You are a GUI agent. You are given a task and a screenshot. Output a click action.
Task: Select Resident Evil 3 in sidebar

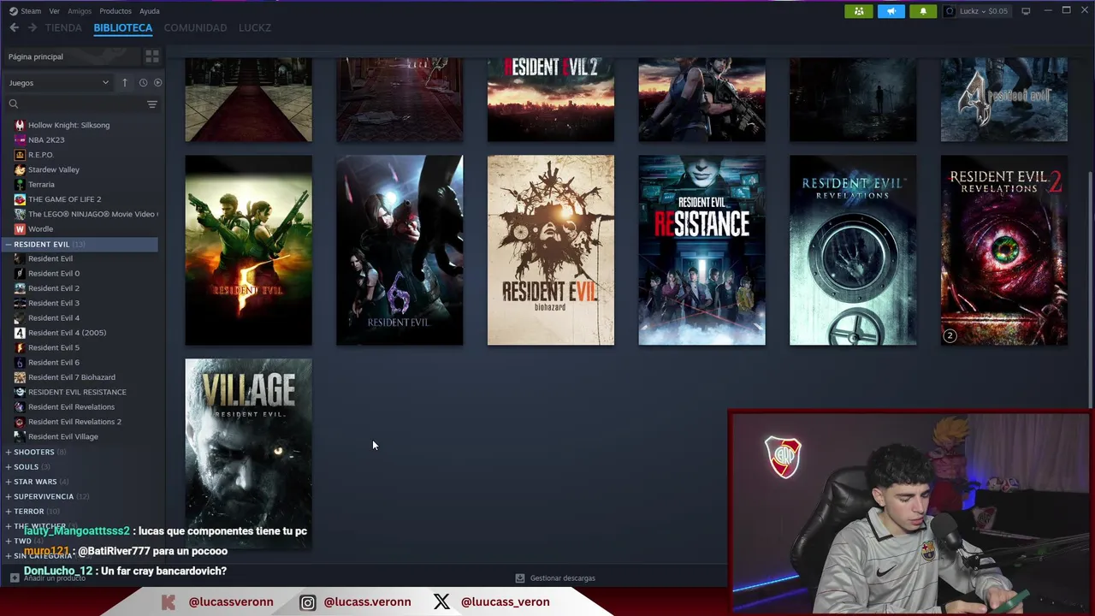click(54, 303)
